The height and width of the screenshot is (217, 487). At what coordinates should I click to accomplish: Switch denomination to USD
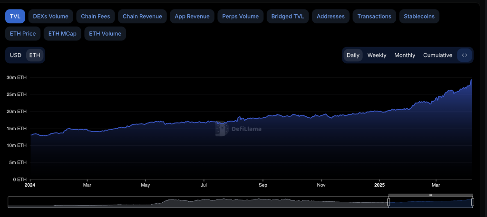click(16, 55)
